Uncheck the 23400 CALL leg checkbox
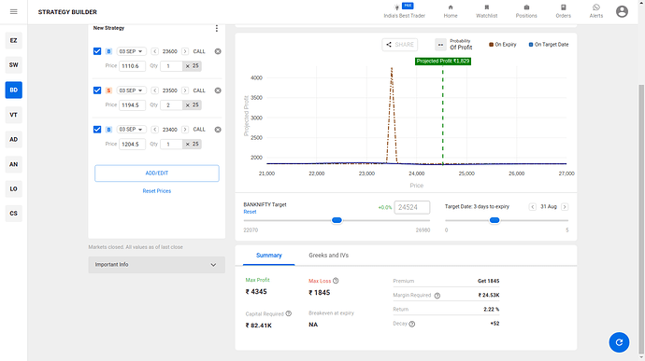This screenshot has width=645, height=361. (x=97, y=130)
